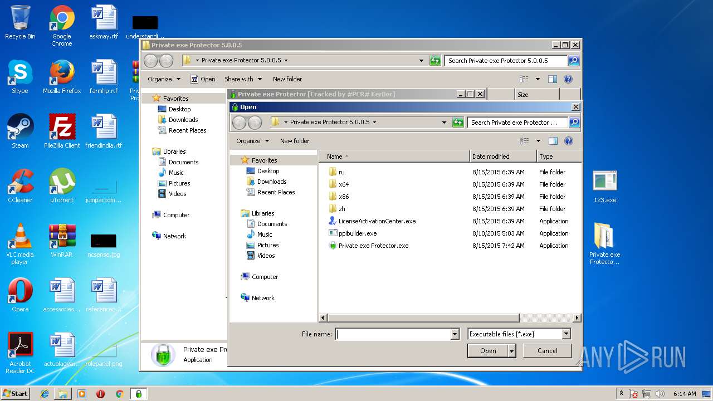The height and width of the screenshot is (401, 713).
Task: Sort by the Type column header
Action: (559, 157)
